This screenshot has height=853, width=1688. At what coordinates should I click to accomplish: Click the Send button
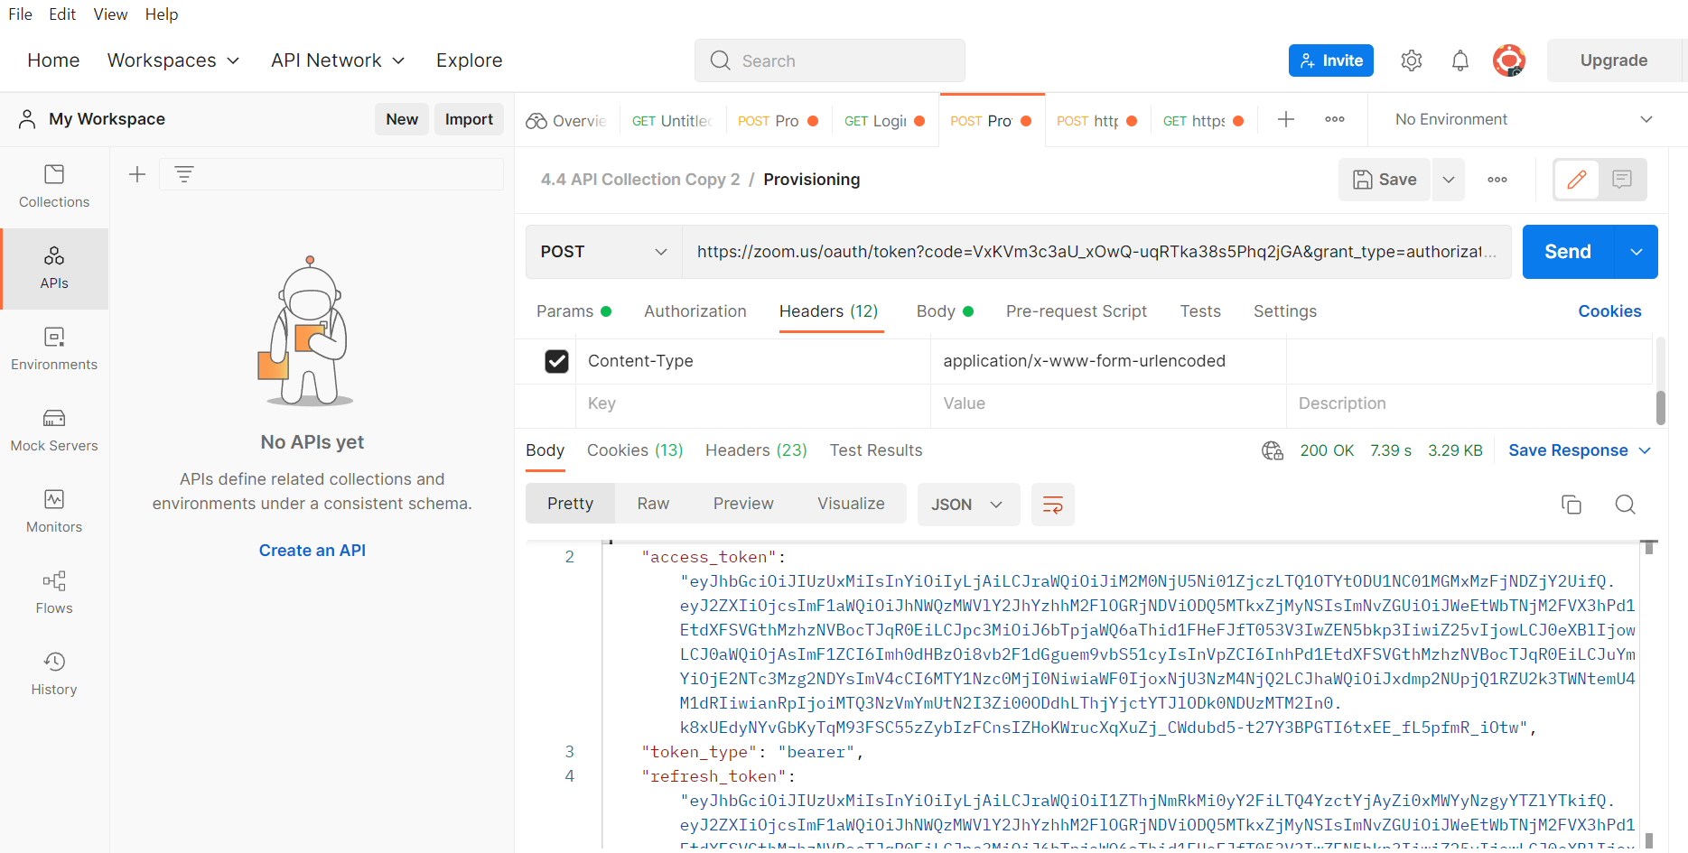1568,252
